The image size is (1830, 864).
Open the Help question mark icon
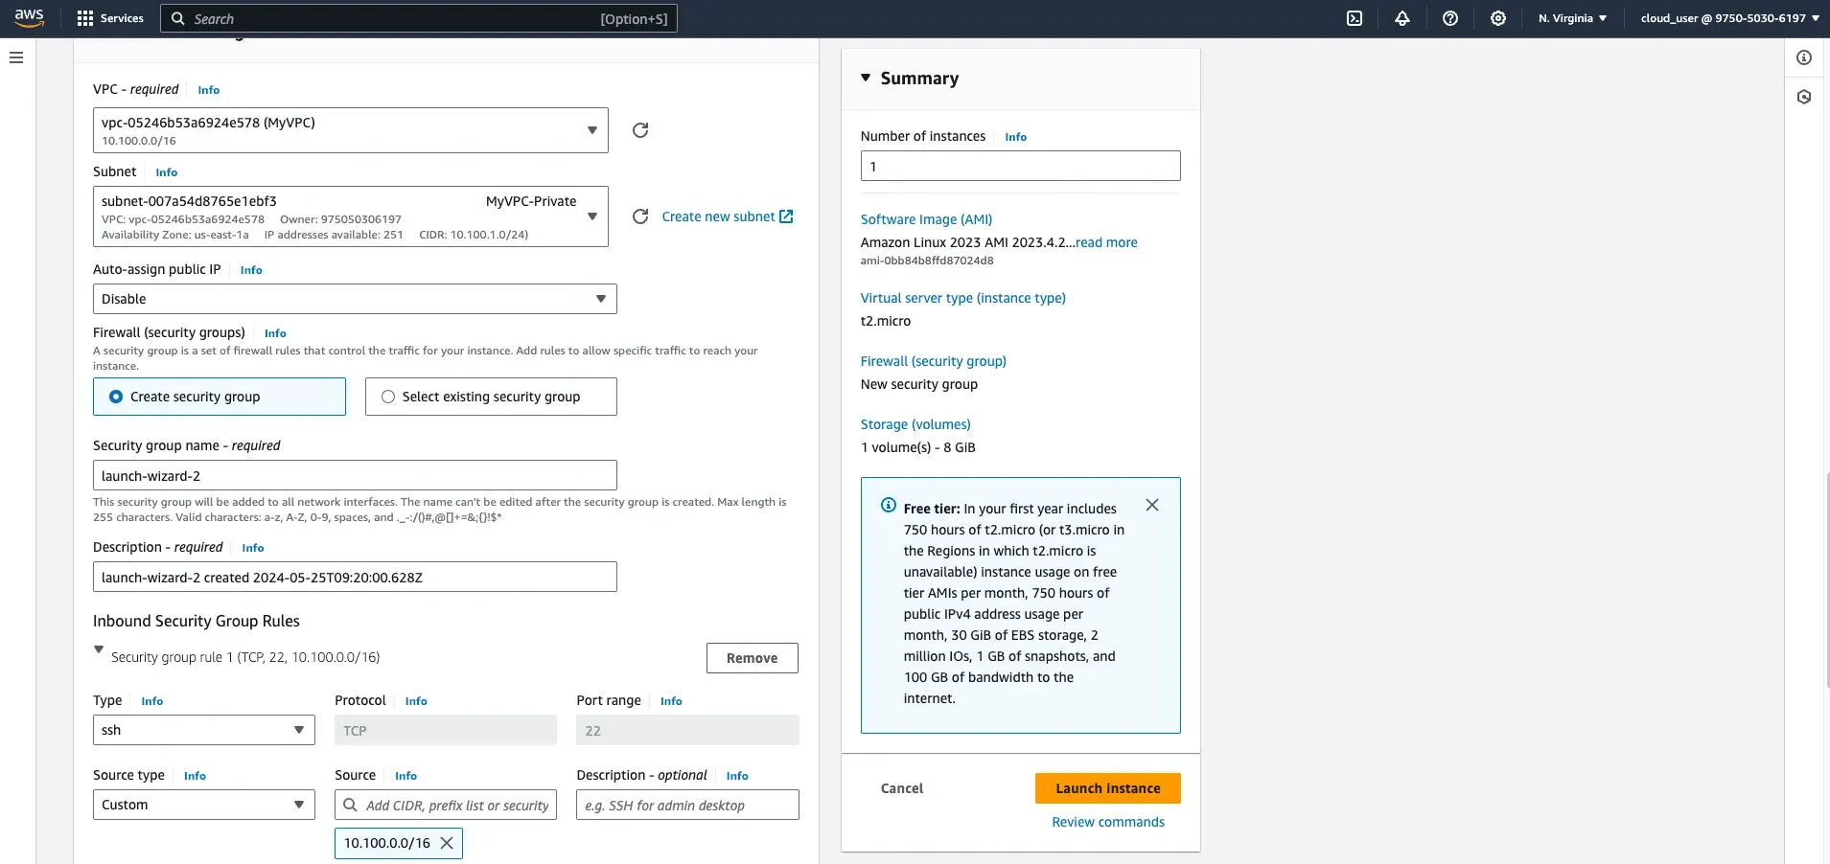click(1449, 18)
